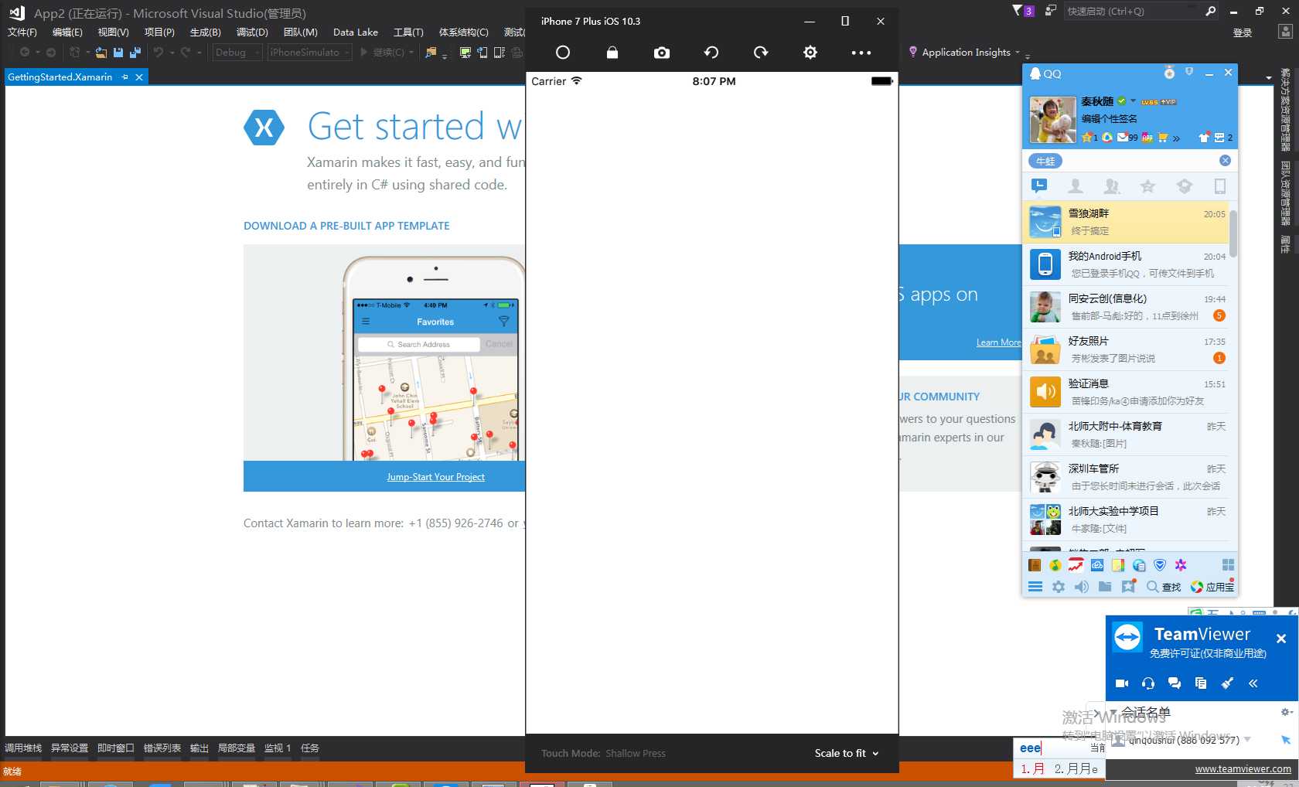Open the QQ contacts tab icon

1075,186
